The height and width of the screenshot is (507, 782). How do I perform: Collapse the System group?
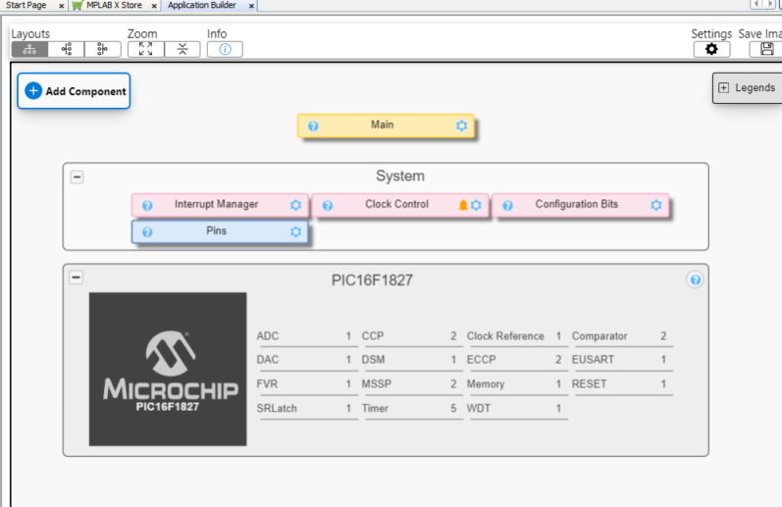(77, 177)
